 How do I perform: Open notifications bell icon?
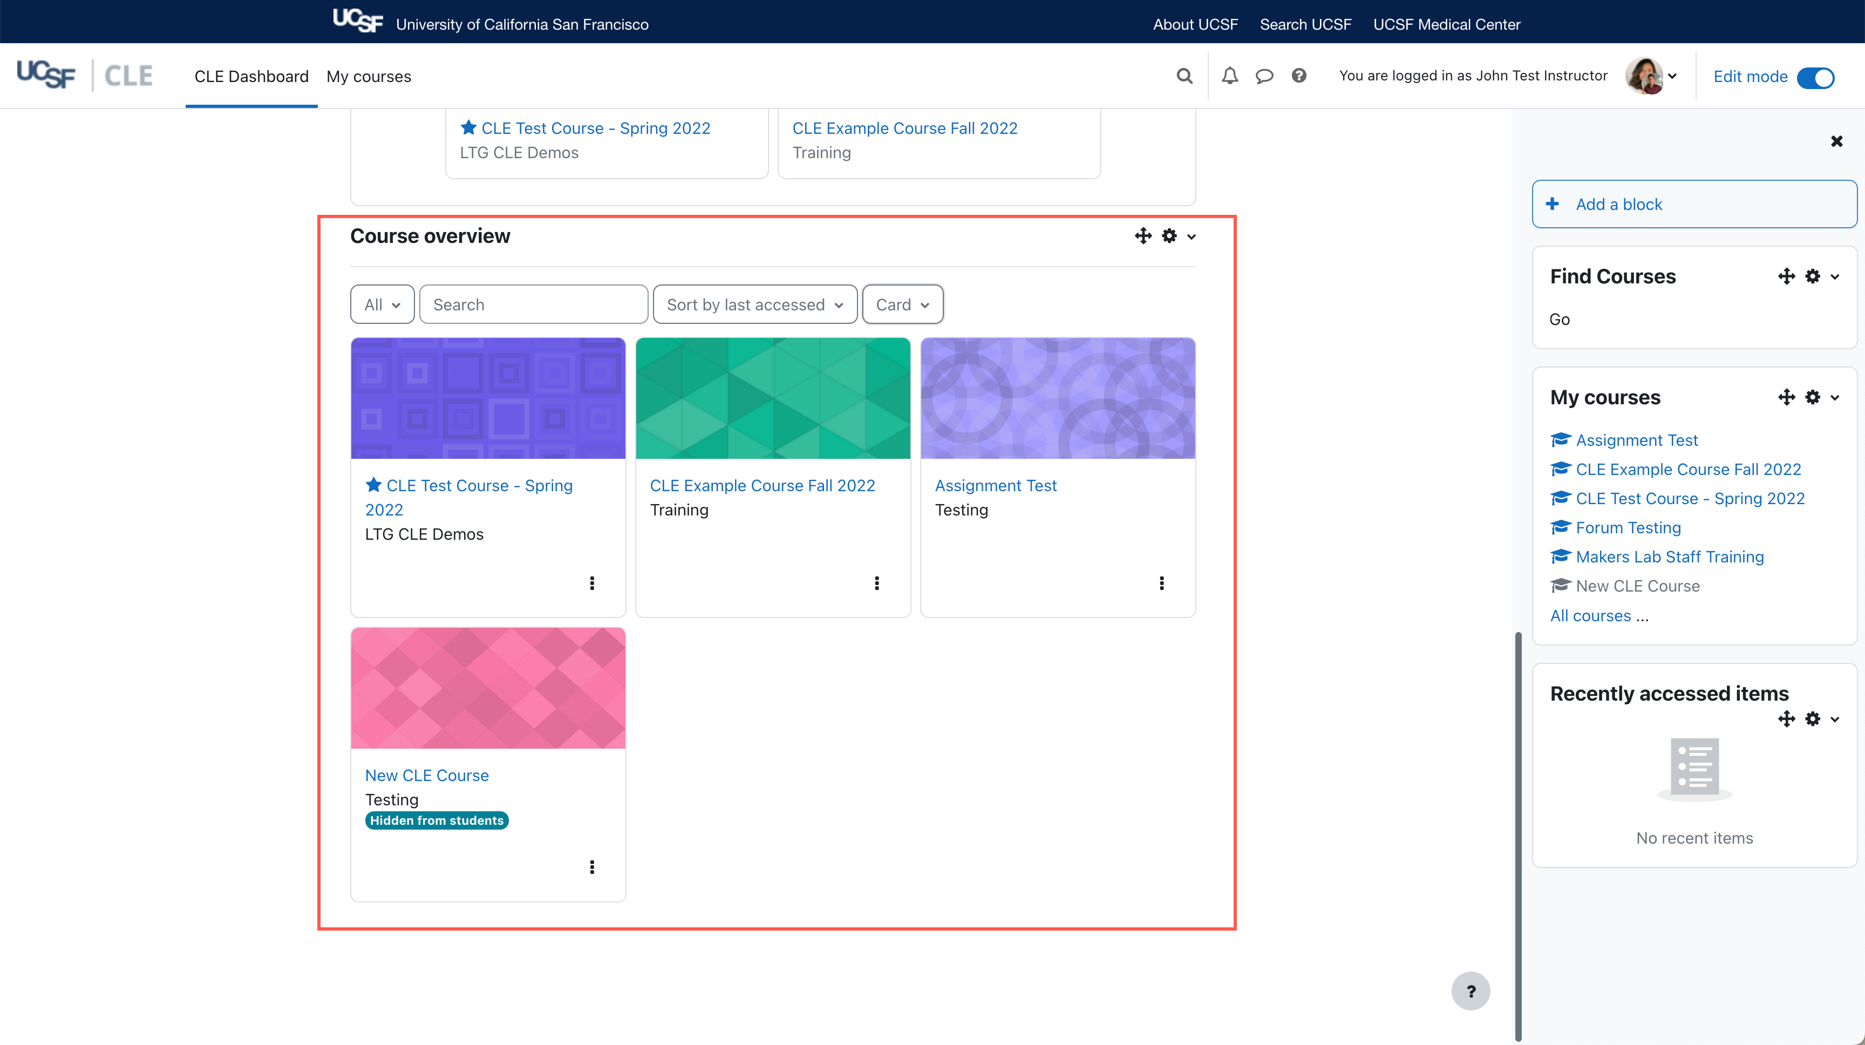tap(1230, 76)
